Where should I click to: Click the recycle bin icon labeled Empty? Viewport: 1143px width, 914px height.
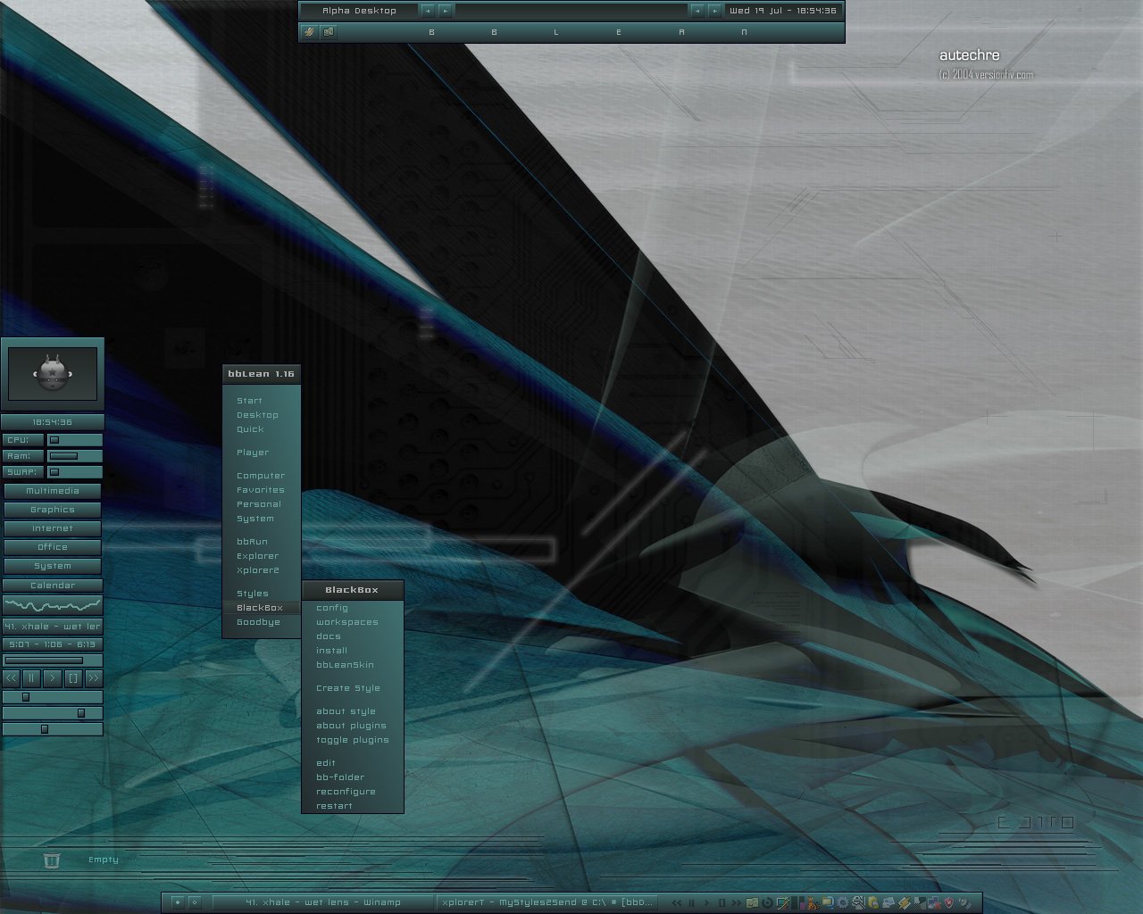(x=52, y=860)
